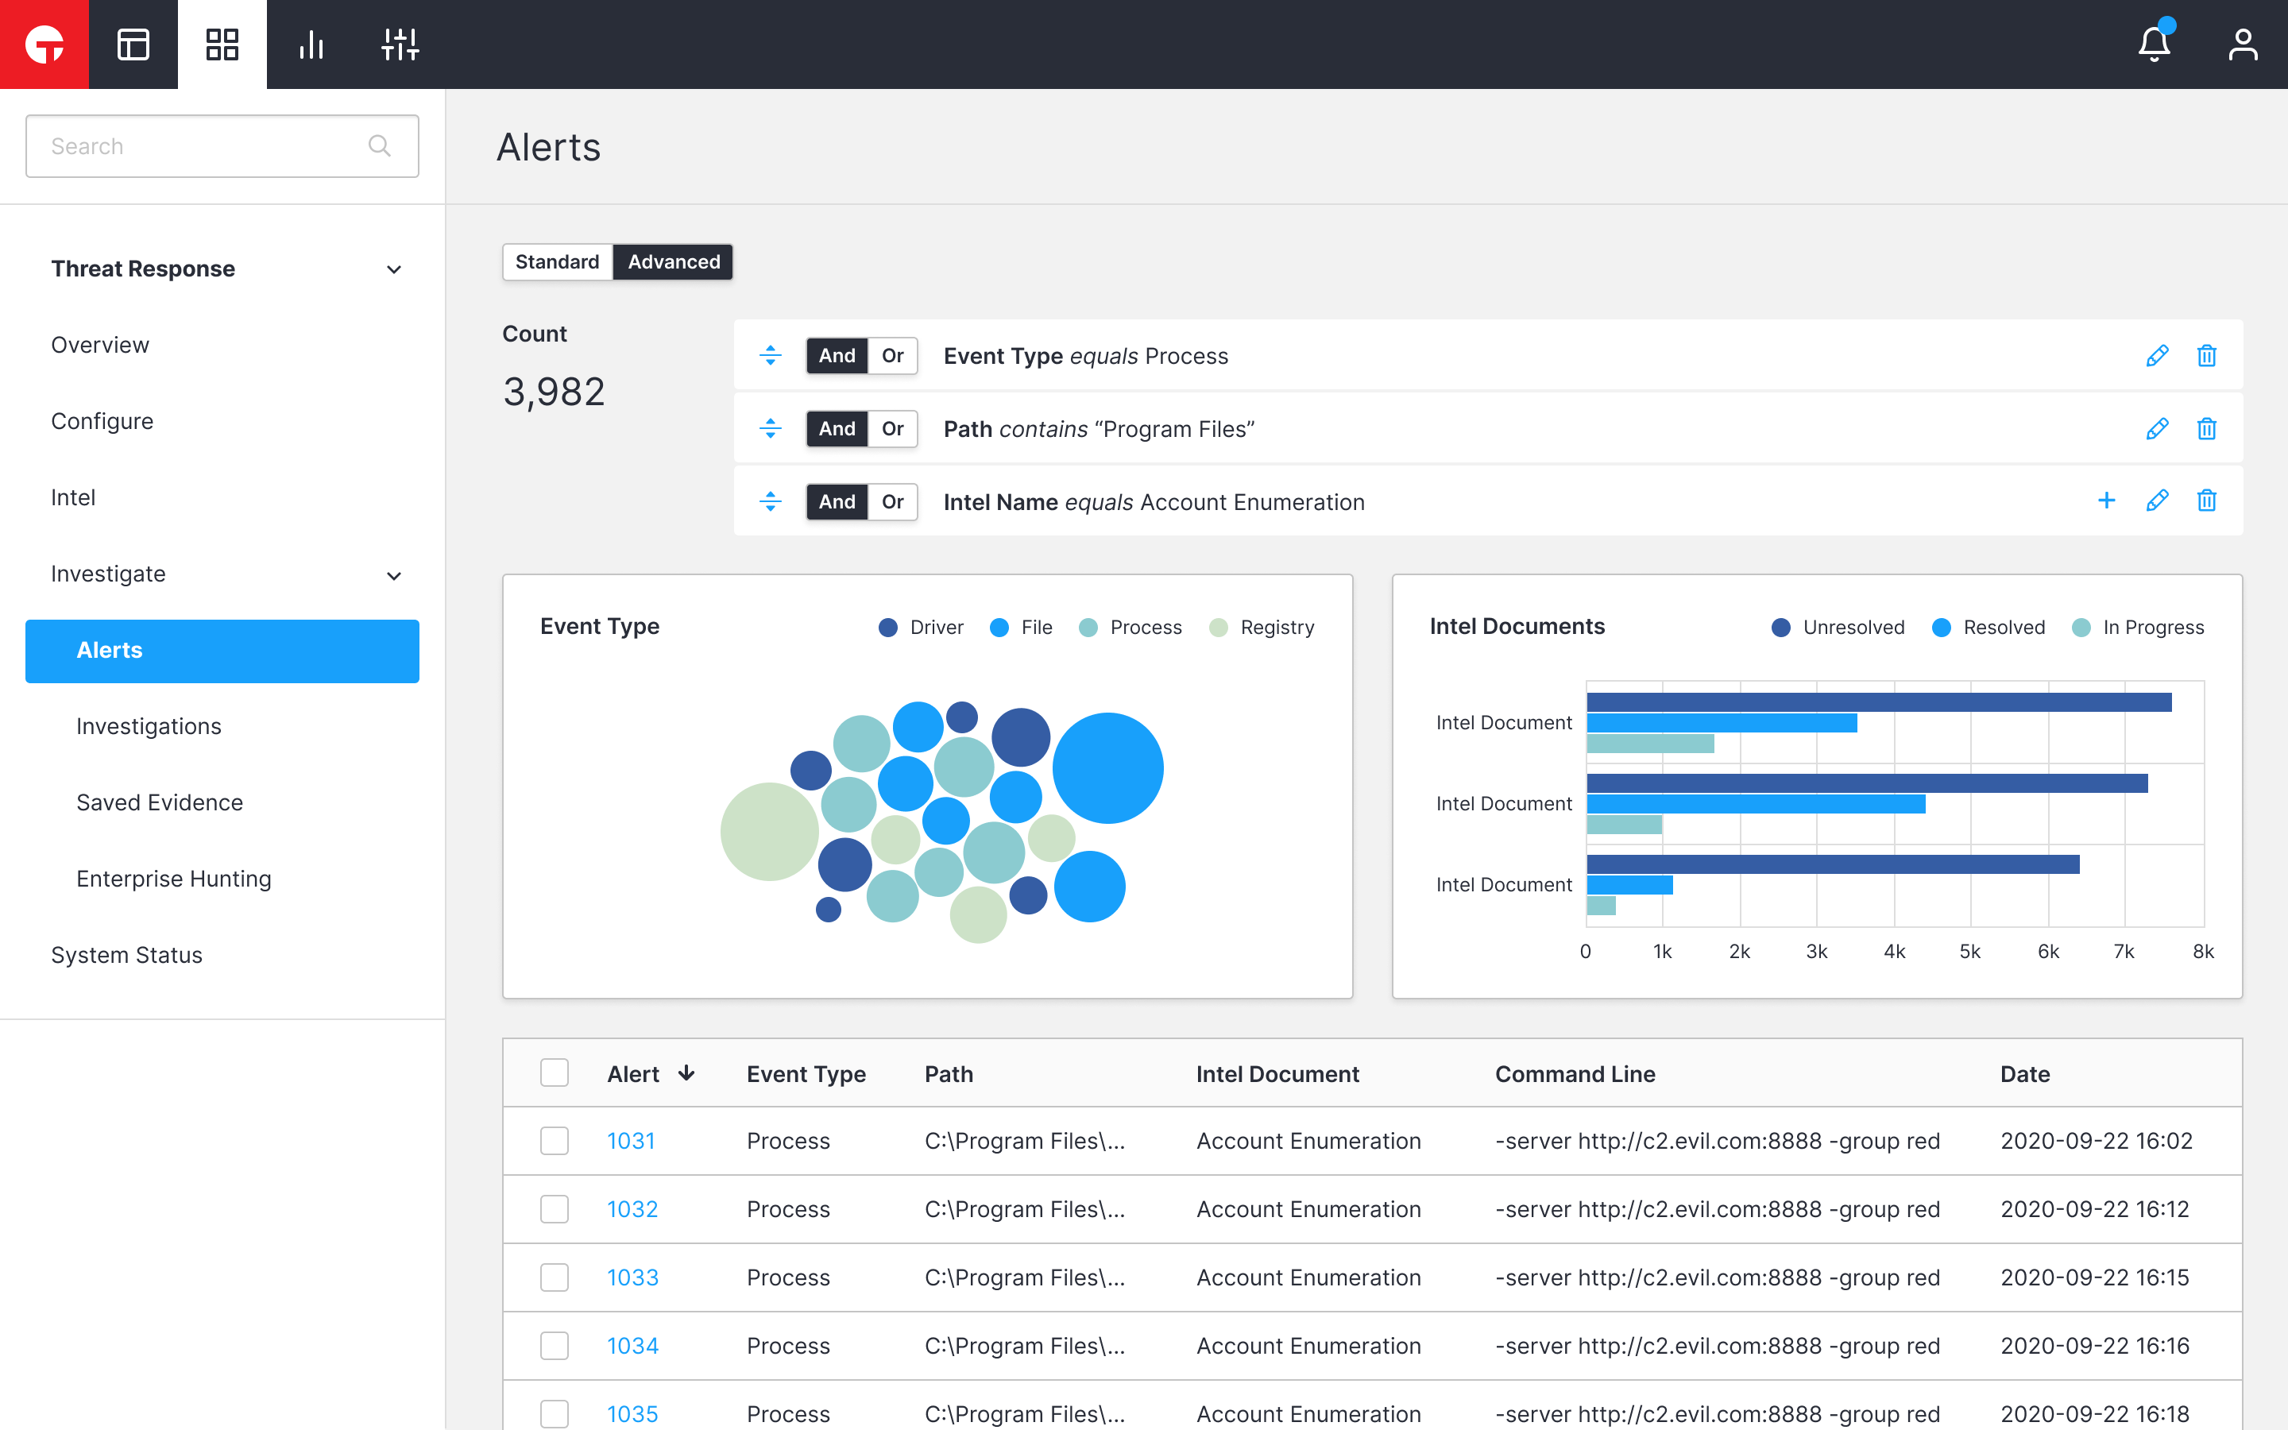
Task: Sort by the Alert column arrow
Action: pos(687,1073)
